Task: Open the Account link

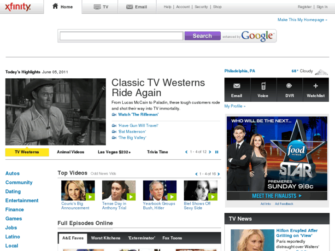Action: click(182, 7)
